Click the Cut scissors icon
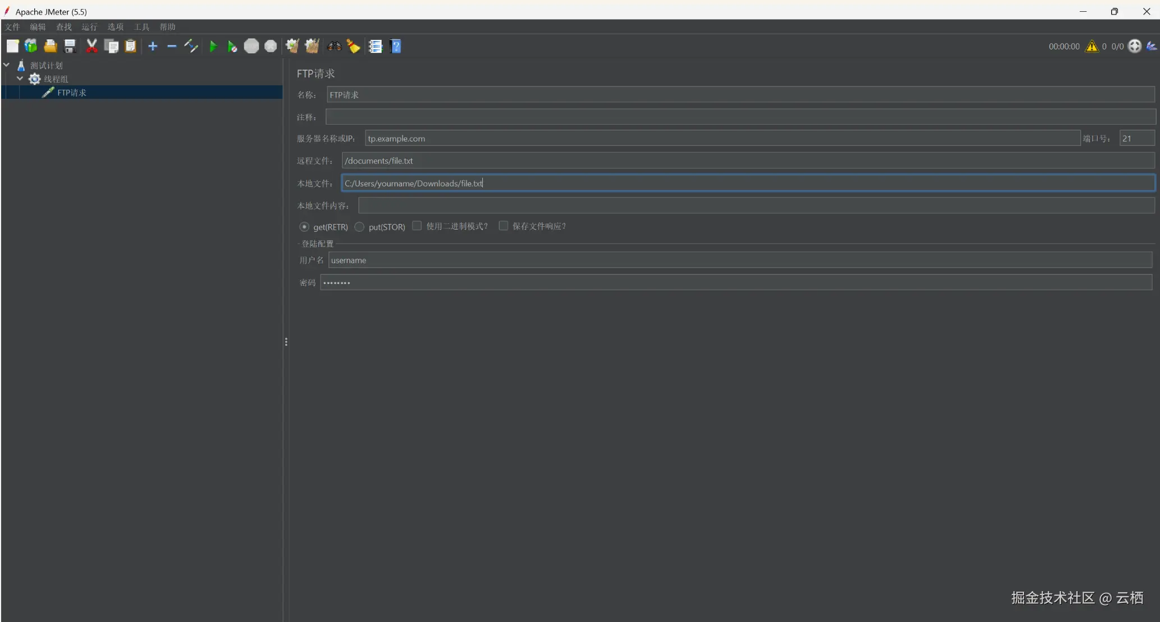 coord(92,47)
